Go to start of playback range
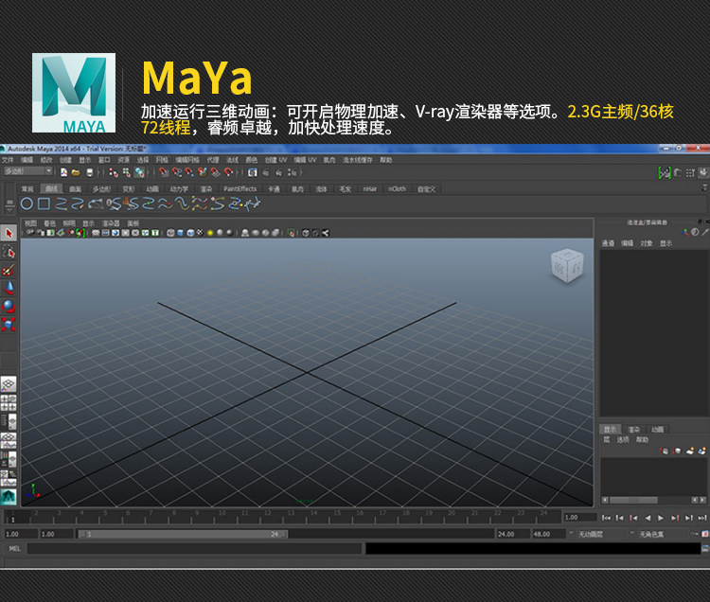This screenshot has width=710, height=602. pos(606,518)
